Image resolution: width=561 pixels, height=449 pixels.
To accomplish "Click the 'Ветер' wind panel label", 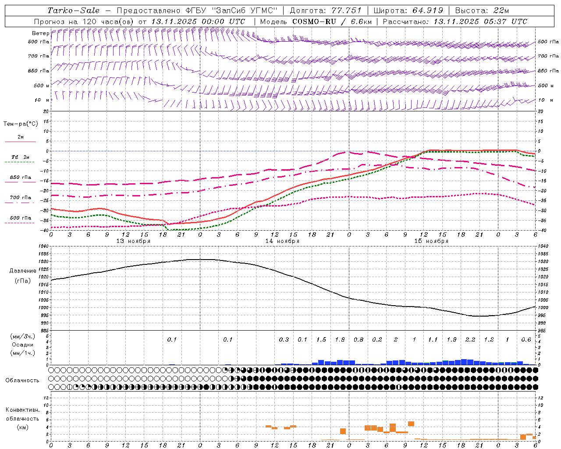I will [x=40, y=33].
